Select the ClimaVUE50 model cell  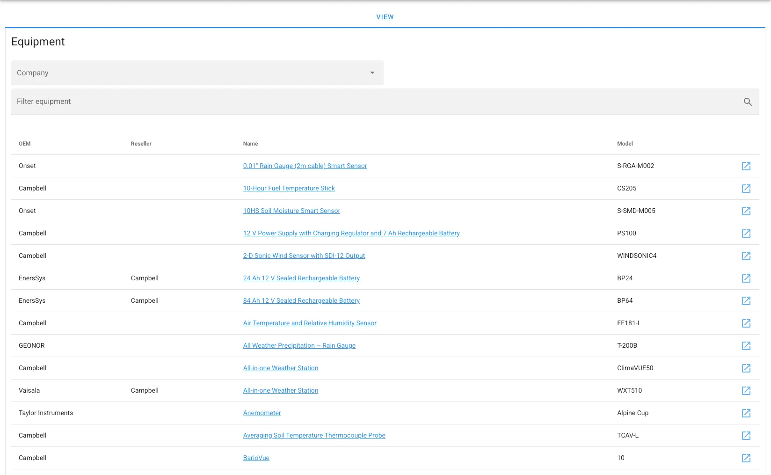point(635,368)
